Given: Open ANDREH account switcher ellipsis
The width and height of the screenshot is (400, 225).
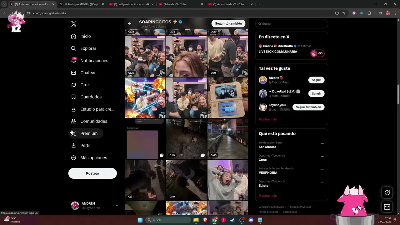Looking at the screenshot, I should point(117,206).
